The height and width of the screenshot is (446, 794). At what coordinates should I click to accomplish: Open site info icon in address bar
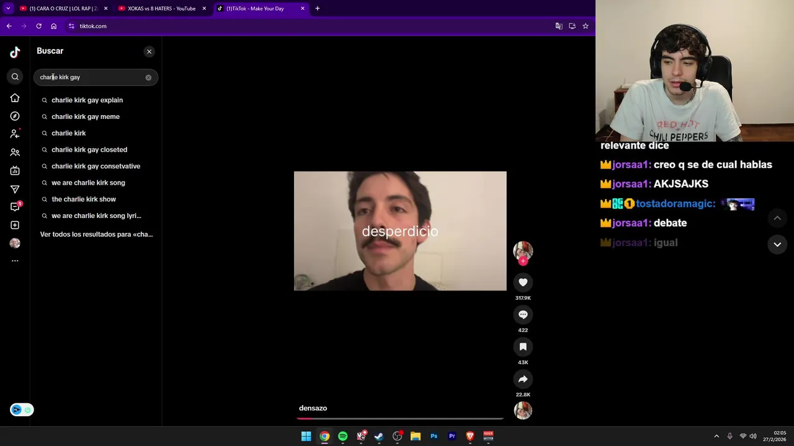[x=72, y=26]
